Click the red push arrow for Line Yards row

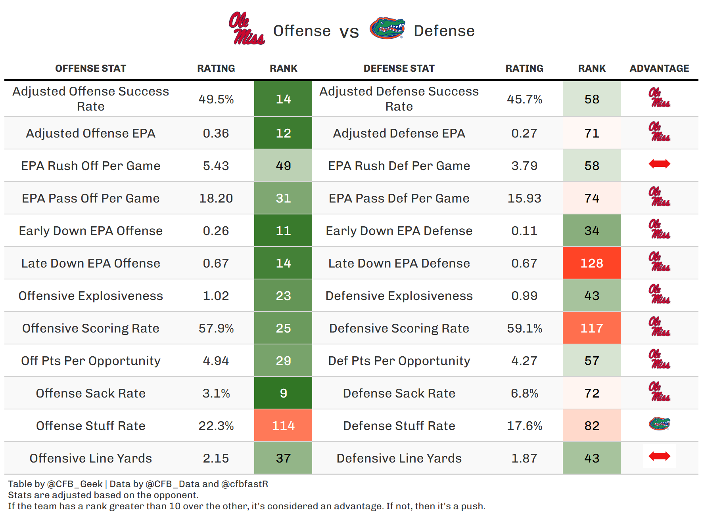coord(659,456)
